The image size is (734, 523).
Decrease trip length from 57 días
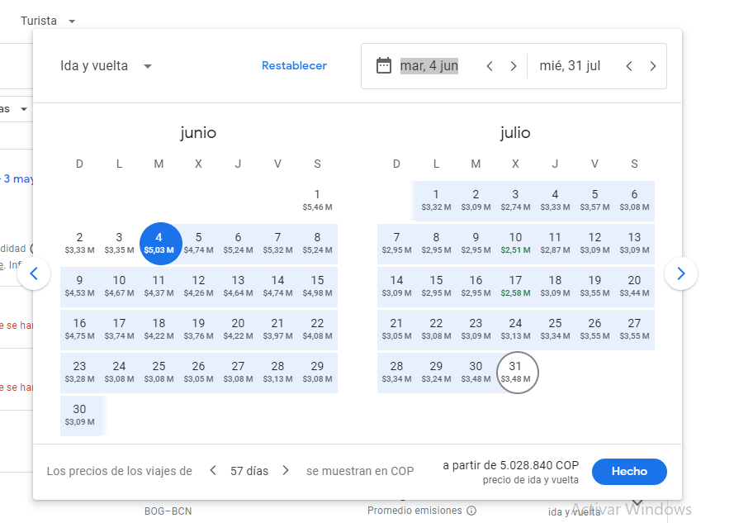click(213, 471)
